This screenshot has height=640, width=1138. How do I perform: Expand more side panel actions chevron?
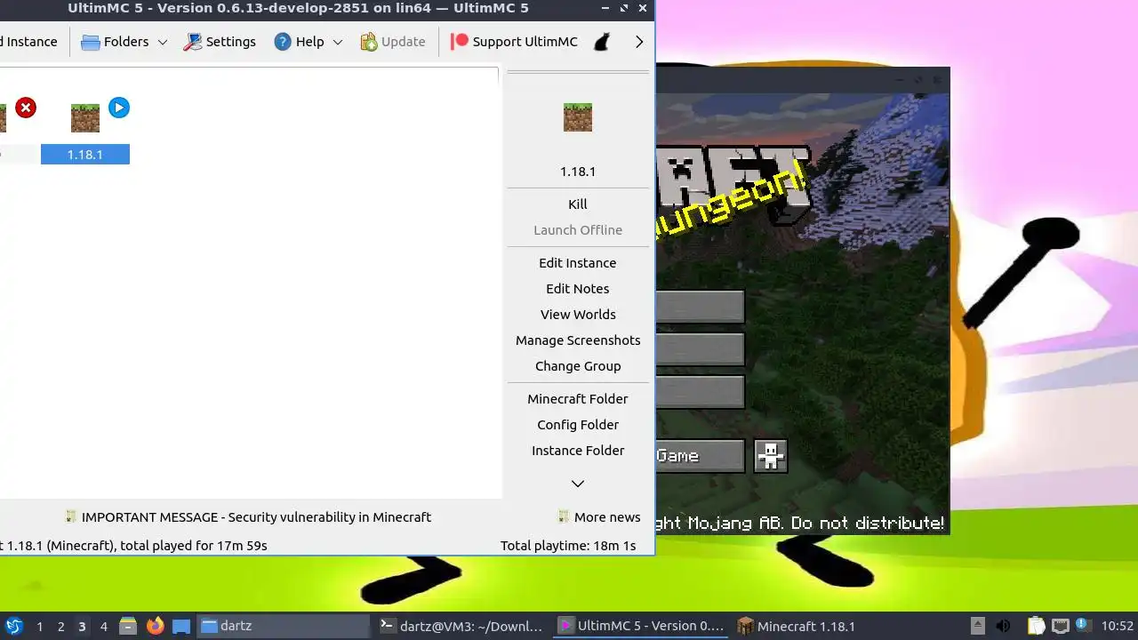[578, 484]
